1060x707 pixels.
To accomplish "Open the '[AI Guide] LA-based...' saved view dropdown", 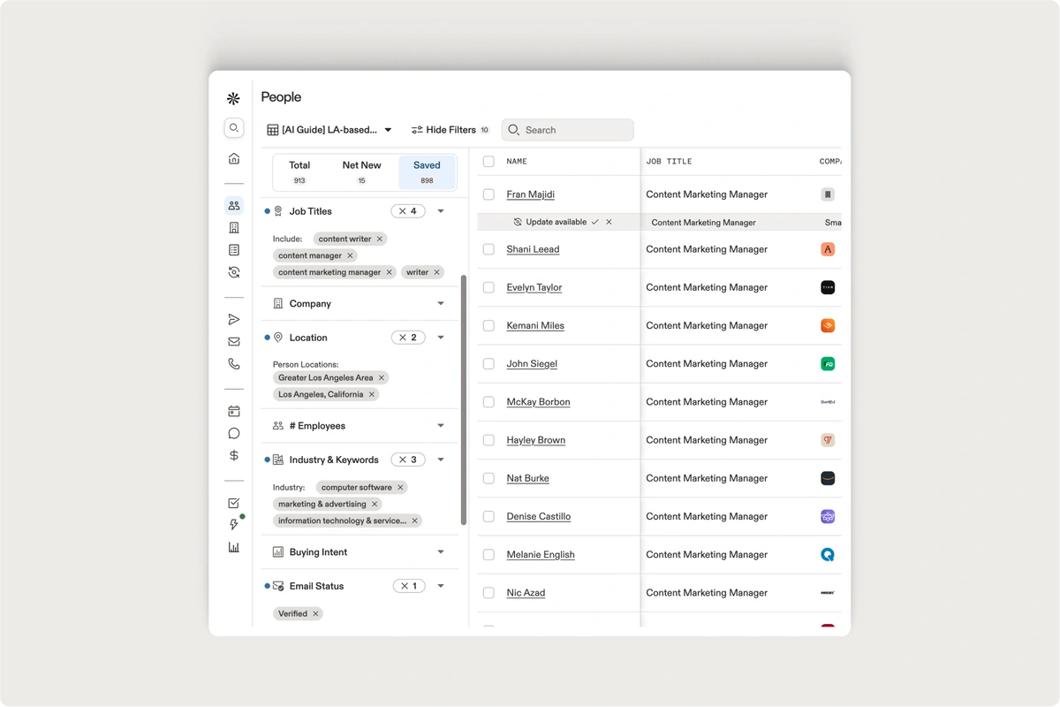I will 329,130.
